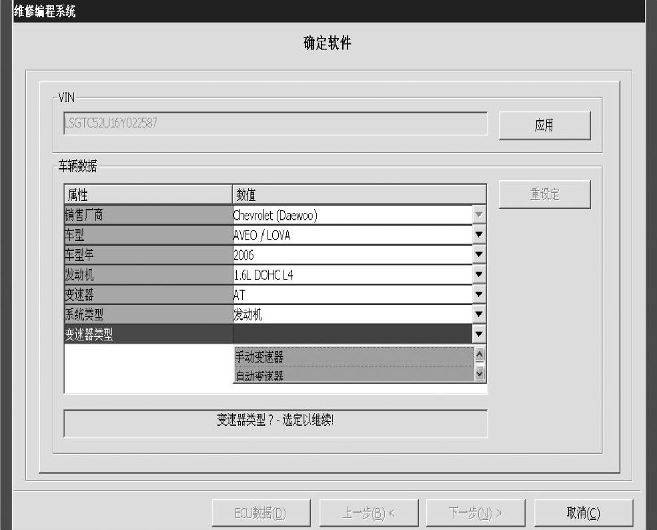
Task: Expand the 系统类型 dropdown arrow
Action: point(479,314)
